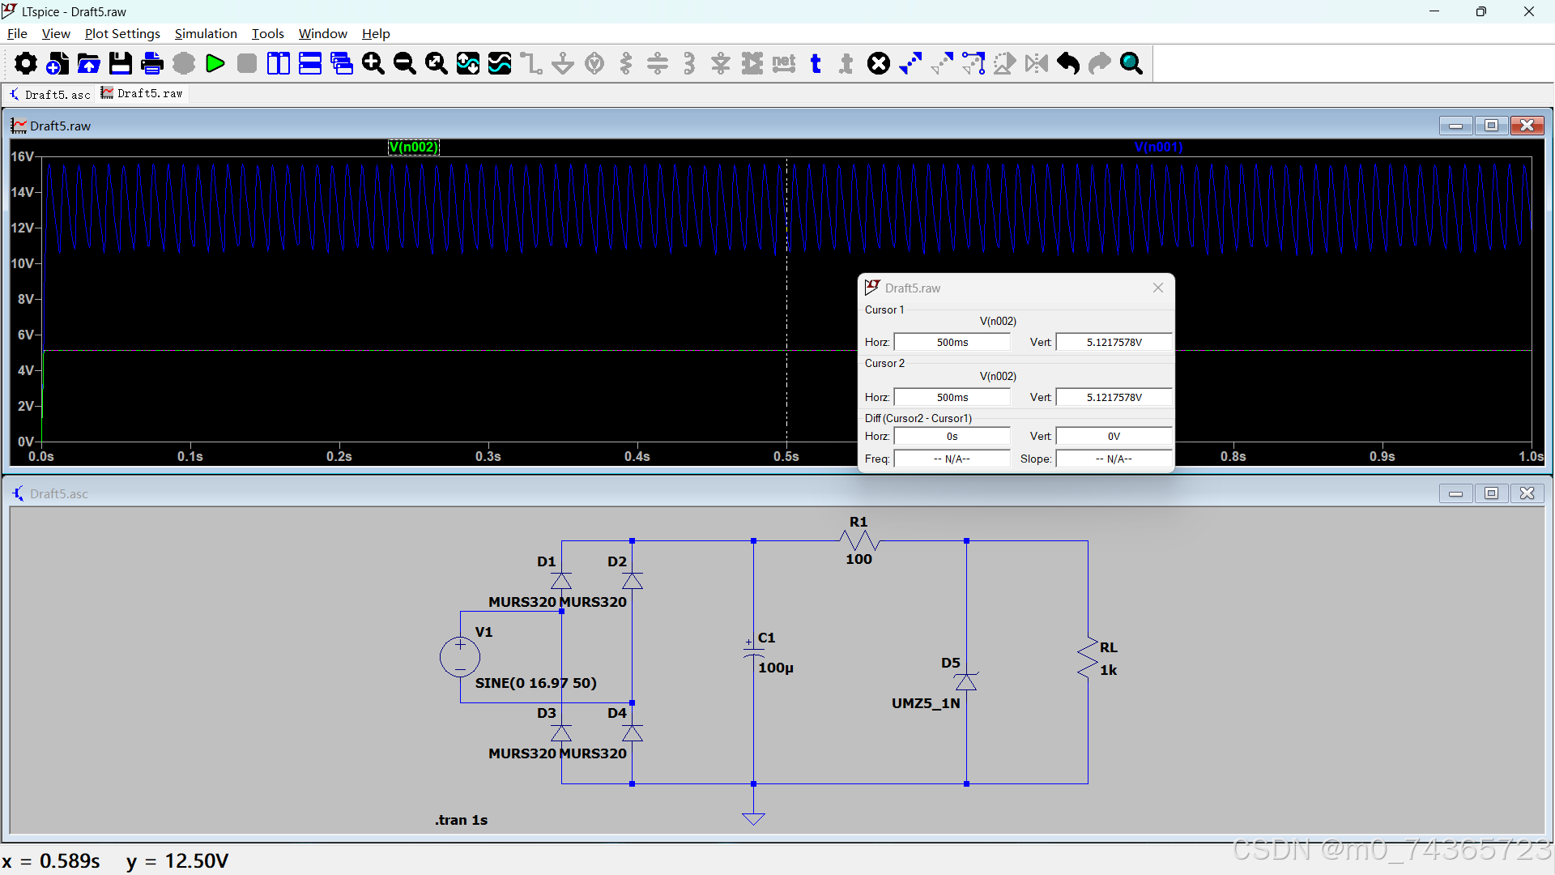The width and height of the screenshot is (1555, 875).
Task: Open the Simulation menu
Action: tap(206, 33)
